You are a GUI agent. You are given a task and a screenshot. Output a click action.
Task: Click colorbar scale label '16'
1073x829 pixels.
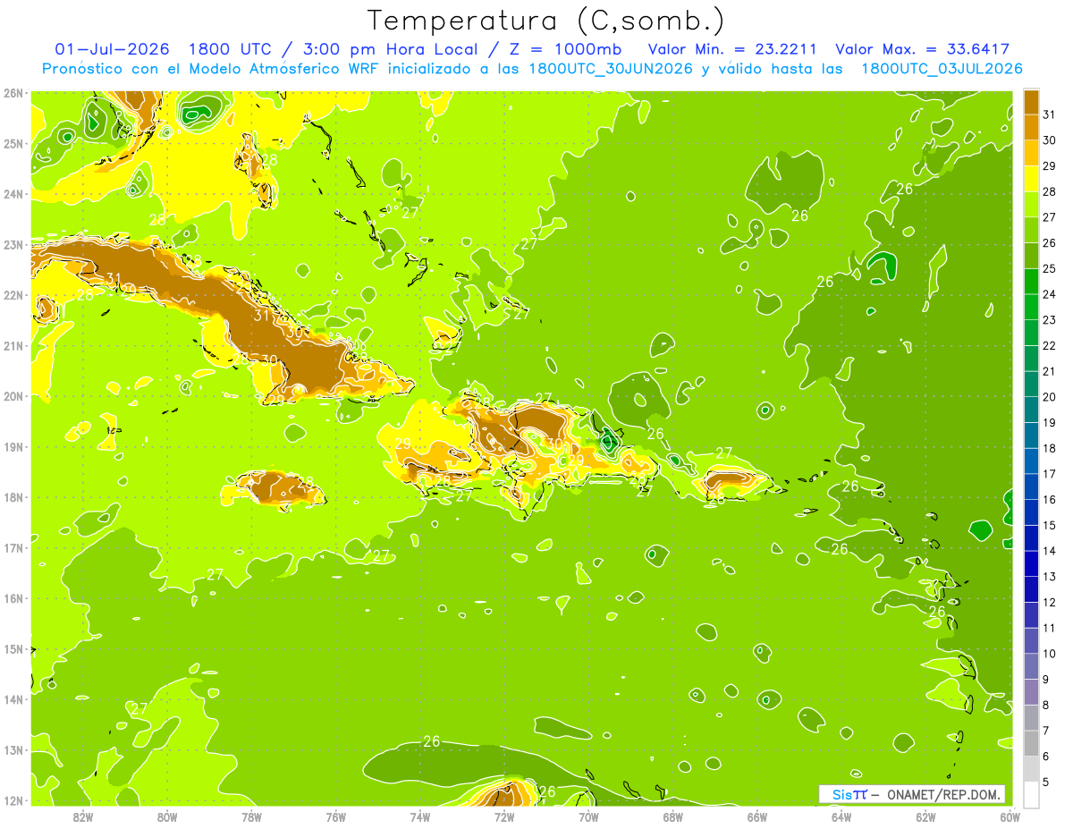tap(1049, 500)
